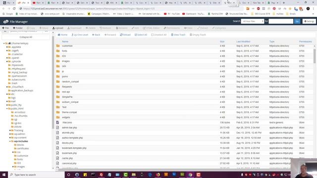This screenshot has width=317, height=178.
Task: Click the images folder icon in list
Action: [58, 61]
